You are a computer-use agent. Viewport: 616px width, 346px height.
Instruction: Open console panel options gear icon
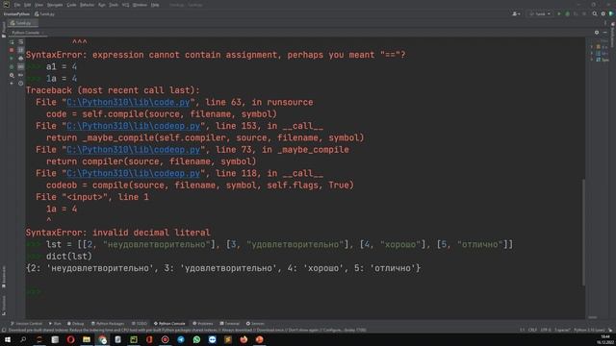tap(597, 33)
